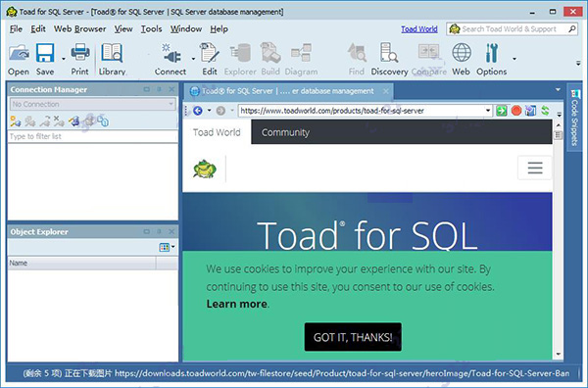Open the document tab list dropdown
588x388 pixels.
[558, 90]
